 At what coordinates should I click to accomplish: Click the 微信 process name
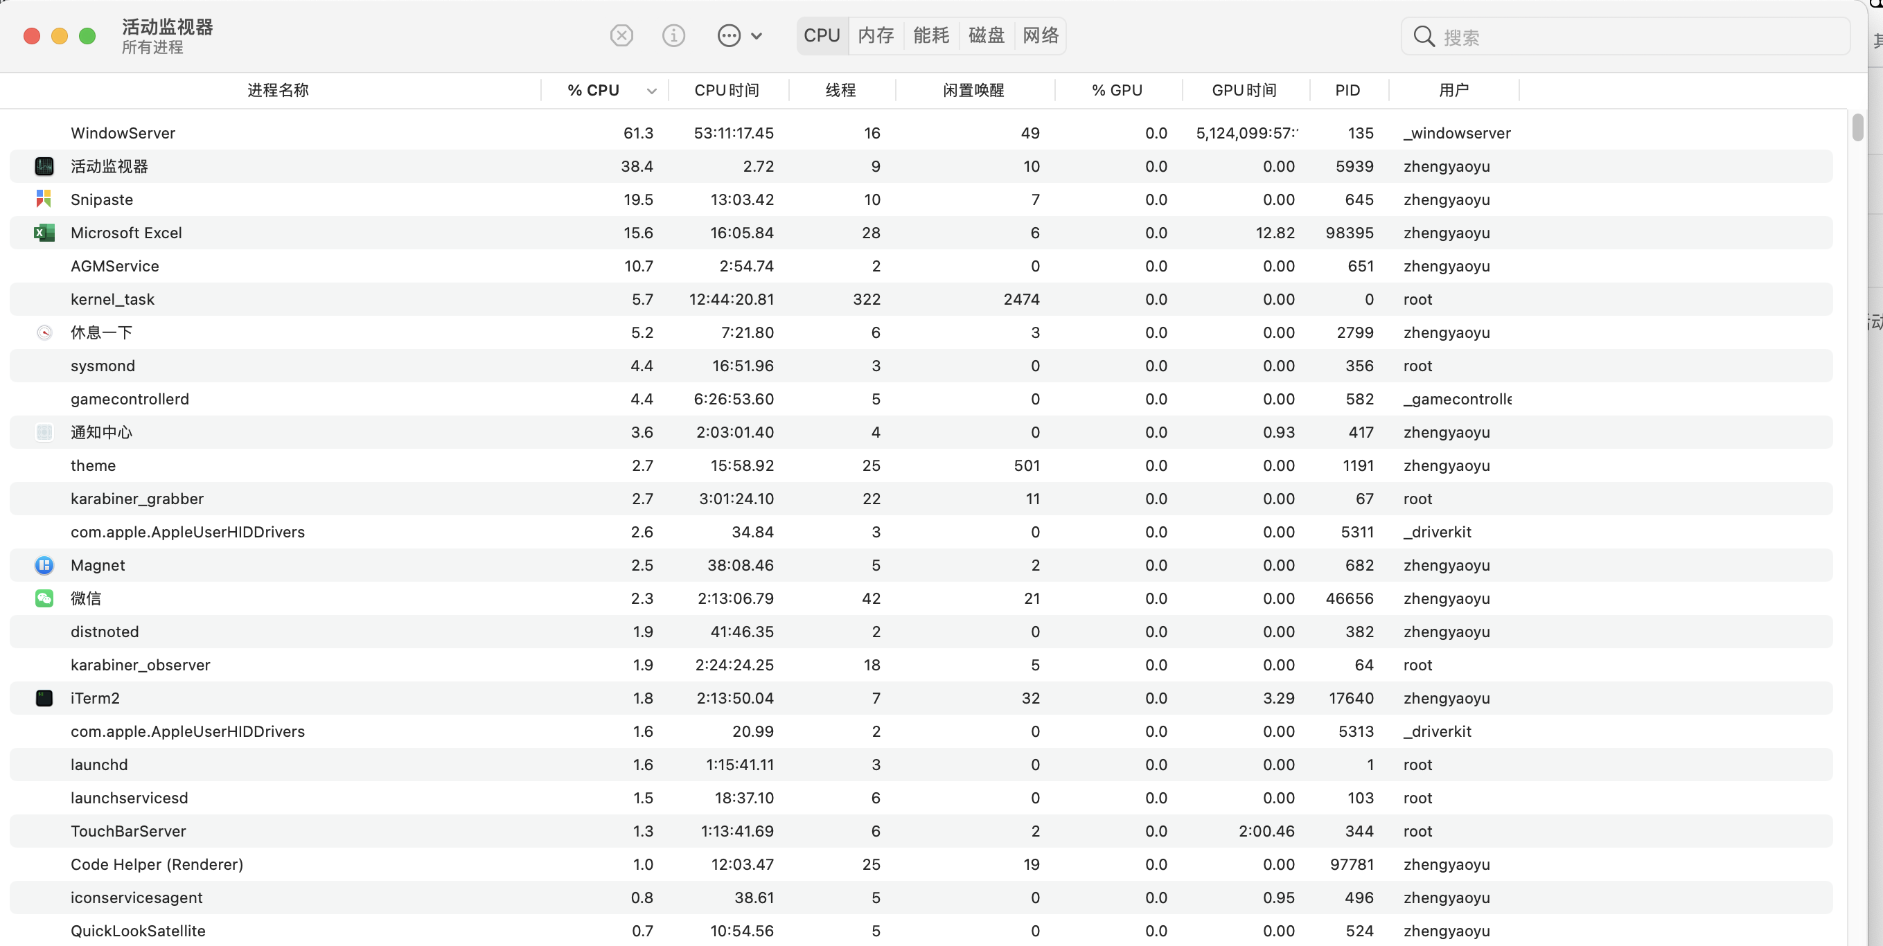[x=85, y=598]
